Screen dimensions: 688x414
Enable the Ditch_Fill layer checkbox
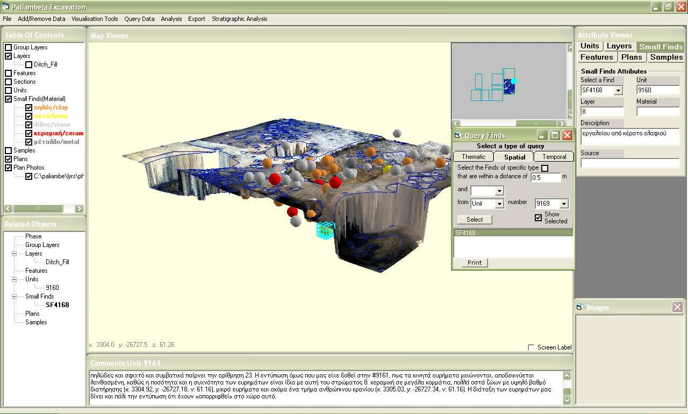point(28,64)
